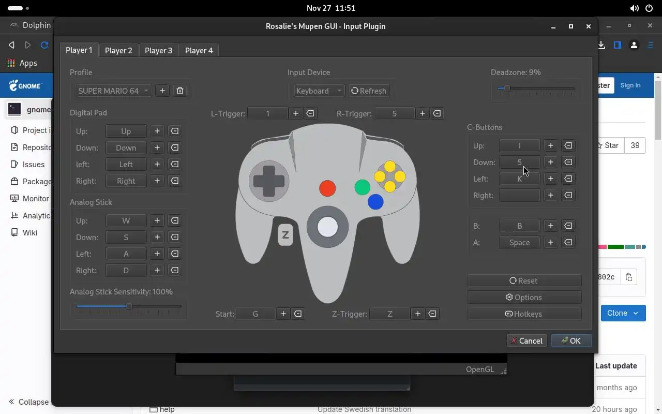Add mapping for C-Buttons Up
The width and height of the screenshot is (662, 414).
(551, 145)
